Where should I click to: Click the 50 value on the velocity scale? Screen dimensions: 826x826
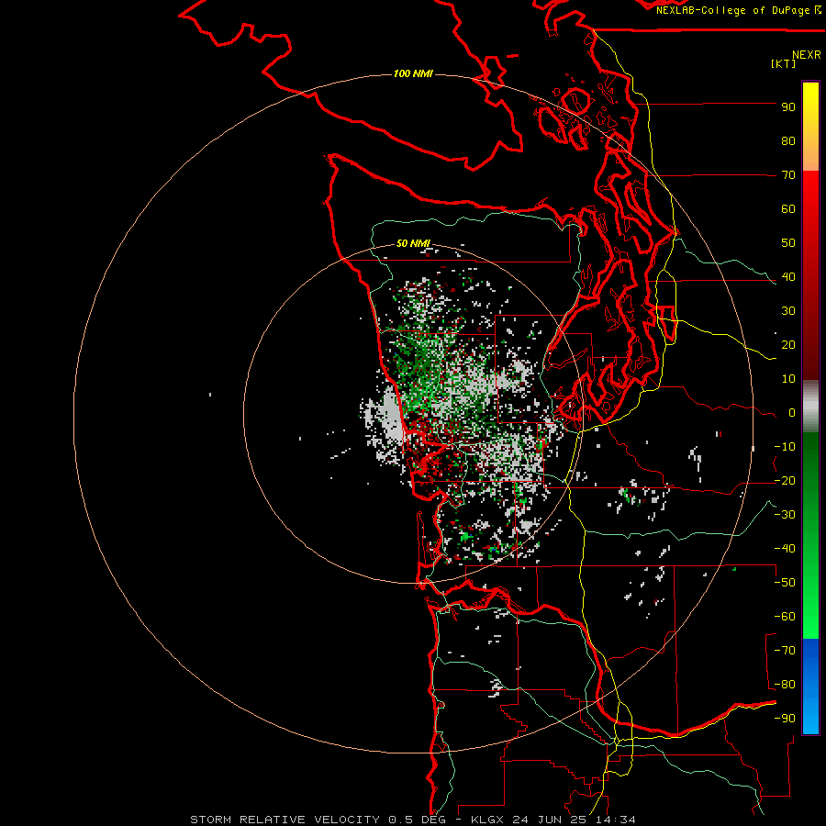788,243
